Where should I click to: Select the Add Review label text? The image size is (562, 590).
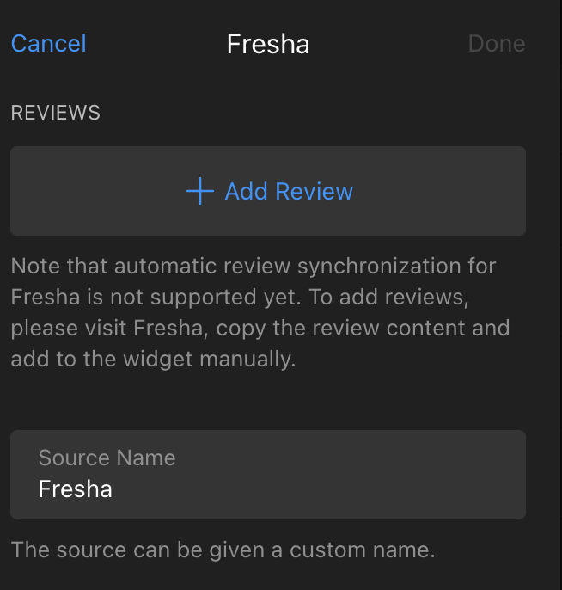point(289,191)
